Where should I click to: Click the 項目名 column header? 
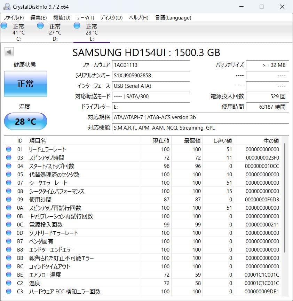[x=84, y=141]
